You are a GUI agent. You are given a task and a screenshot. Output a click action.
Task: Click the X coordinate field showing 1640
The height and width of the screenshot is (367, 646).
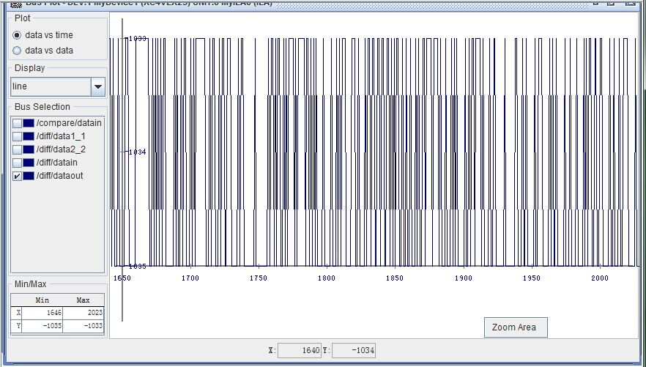point(300,351)
